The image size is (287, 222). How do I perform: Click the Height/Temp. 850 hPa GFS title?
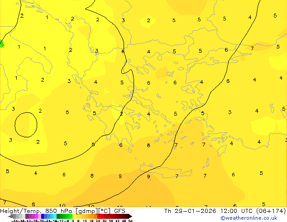[62, 211]
